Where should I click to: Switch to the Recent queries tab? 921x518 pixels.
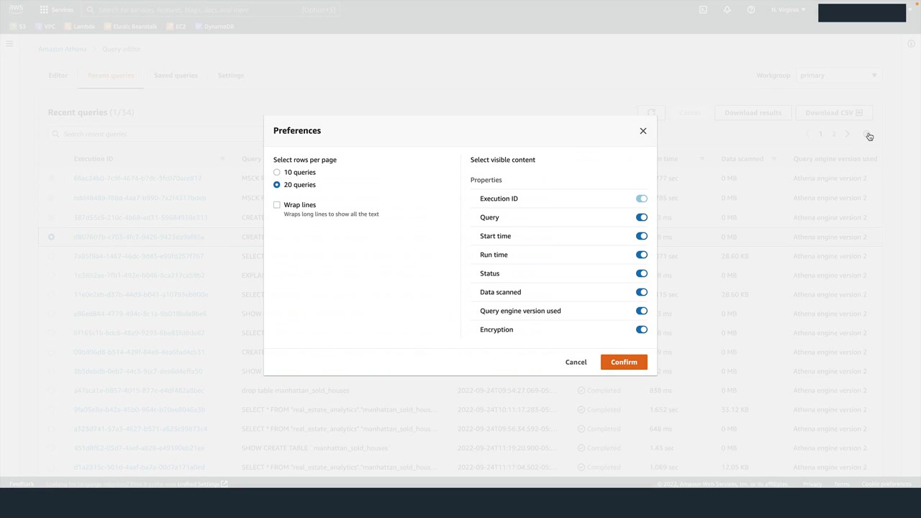tap(111, 76)
